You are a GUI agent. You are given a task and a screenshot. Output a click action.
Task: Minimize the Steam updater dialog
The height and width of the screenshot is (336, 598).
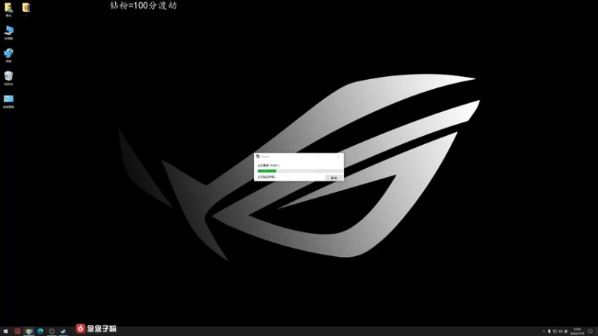(x=317, y=156)
